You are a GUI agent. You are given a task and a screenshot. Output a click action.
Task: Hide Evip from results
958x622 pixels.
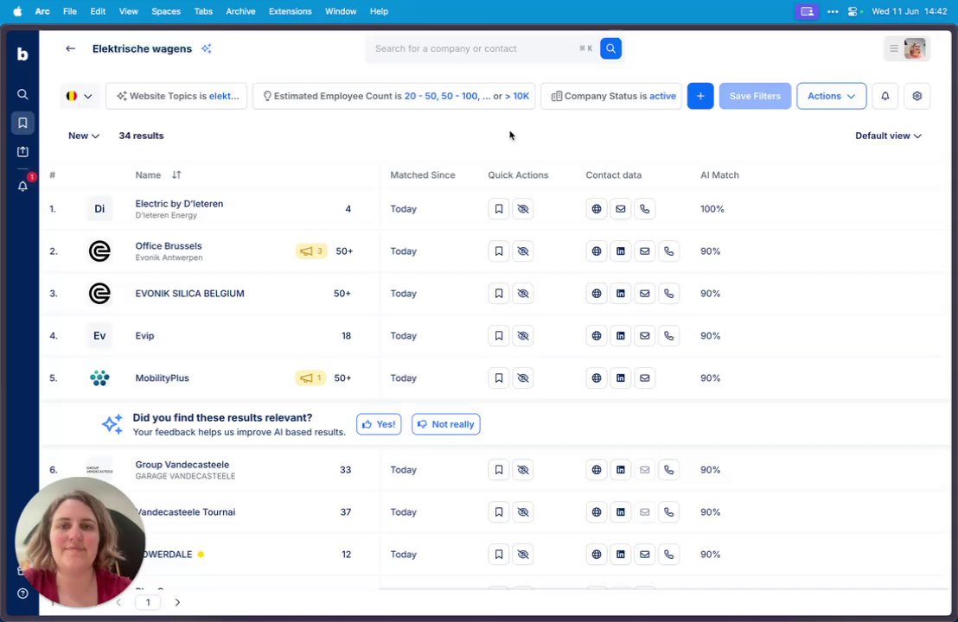pos(523,336)
